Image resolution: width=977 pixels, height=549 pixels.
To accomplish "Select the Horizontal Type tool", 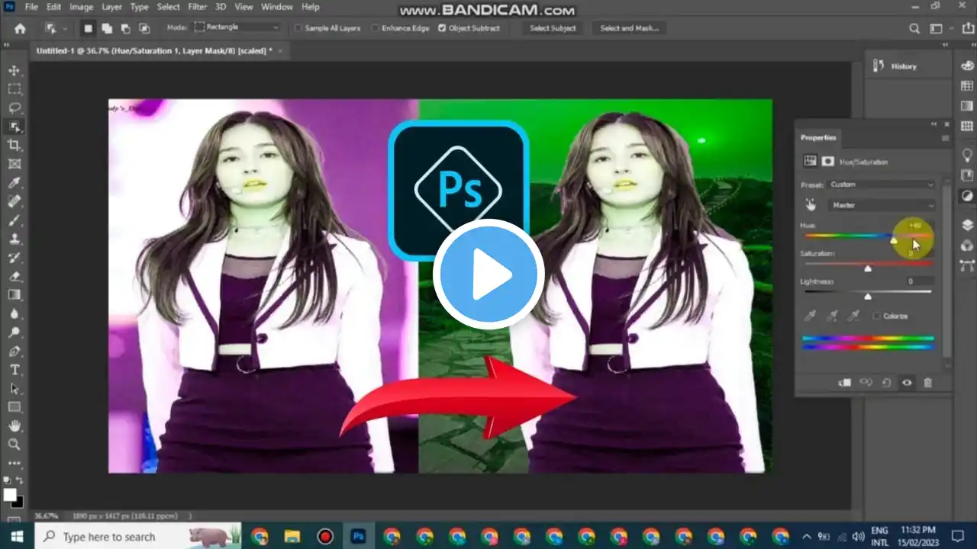I will click(14, 370).
